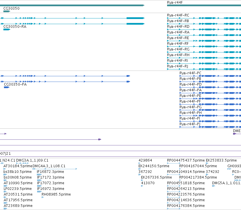Click the DMG4A.3_1.L08.C1 EST label
The height and width of the screenshot is (210, 241).
coord(49,166)
